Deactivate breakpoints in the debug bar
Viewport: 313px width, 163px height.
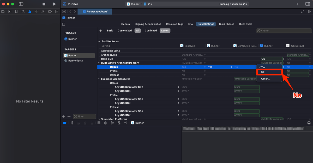65,123
